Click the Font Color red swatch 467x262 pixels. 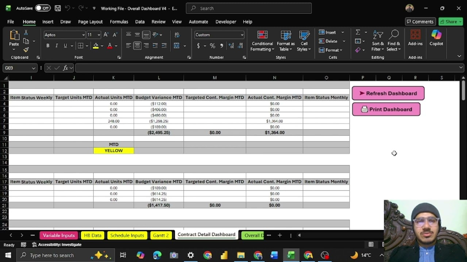click(110, 45)
